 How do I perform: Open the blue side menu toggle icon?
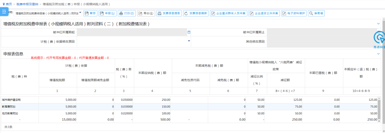tap(4, 11)
